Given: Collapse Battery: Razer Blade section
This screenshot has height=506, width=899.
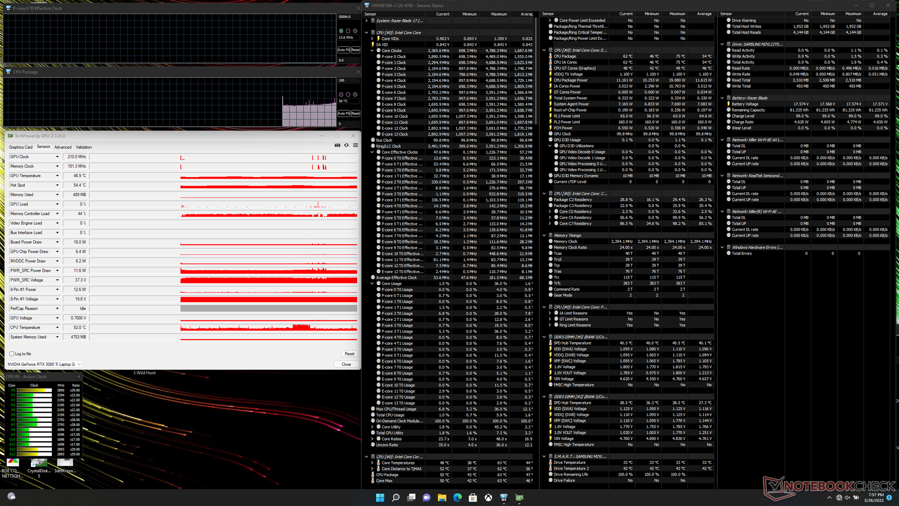Looking at the screenshot, I should tap(722, 98).
